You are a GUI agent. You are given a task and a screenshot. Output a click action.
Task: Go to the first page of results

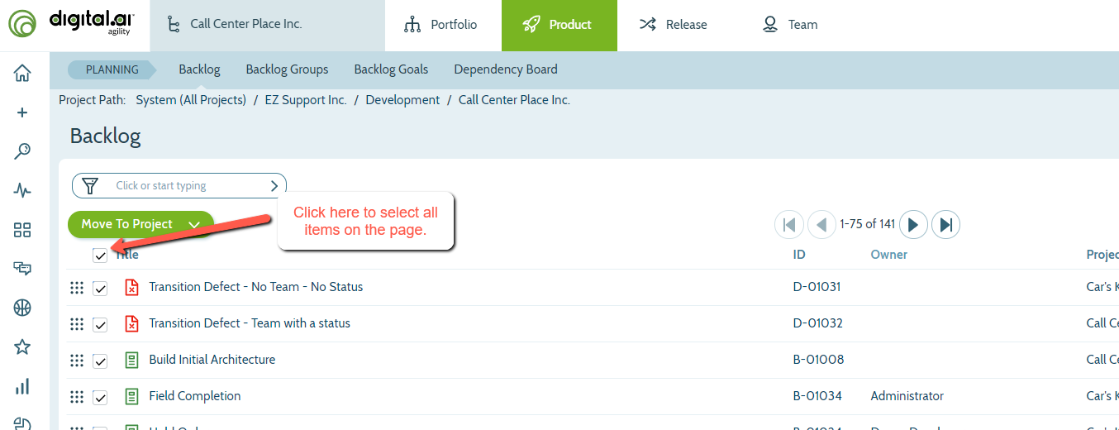click(x=789, y=224)
